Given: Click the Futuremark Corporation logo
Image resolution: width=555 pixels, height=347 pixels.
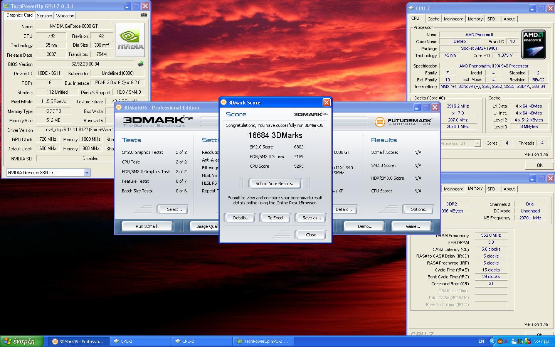Looking at the screenshot, I should [x=404, y=122].
